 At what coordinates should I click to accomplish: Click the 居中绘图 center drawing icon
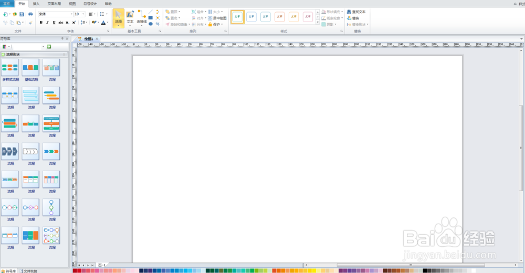click(217, 18)
